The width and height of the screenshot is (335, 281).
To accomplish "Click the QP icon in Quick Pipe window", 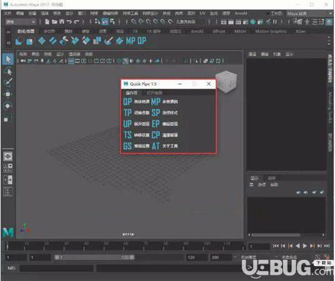I will [x=127, y=101].
